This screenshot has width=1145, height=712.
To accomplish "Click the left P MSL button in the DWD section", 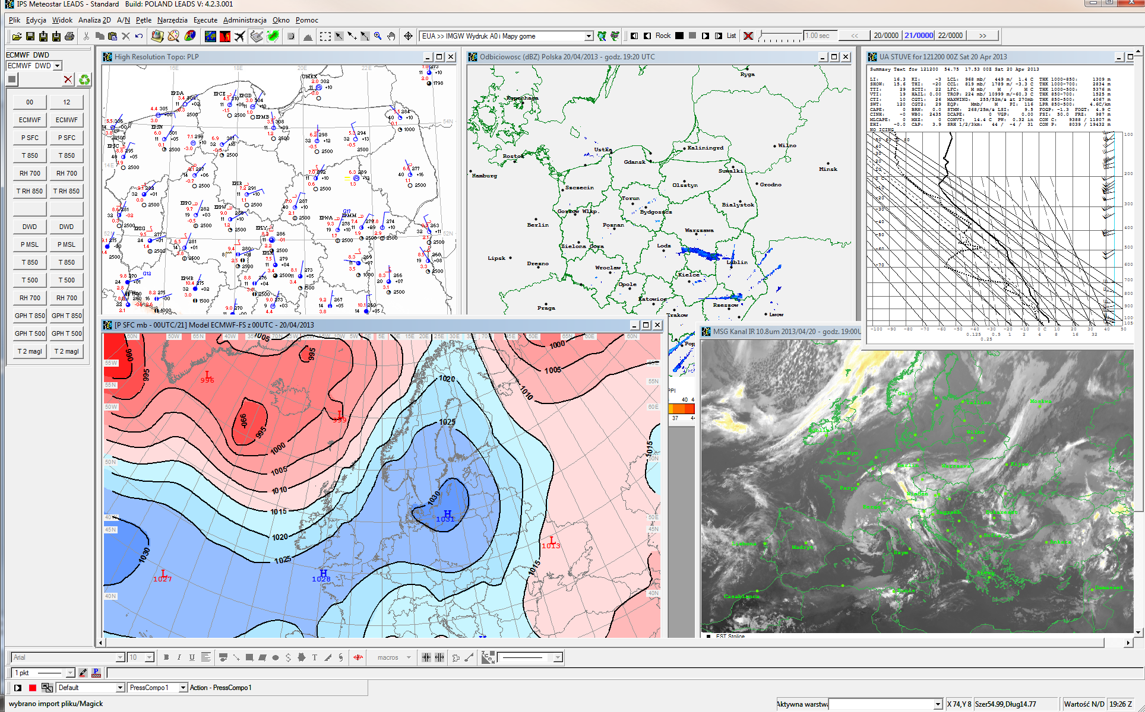I will (30, 244).
